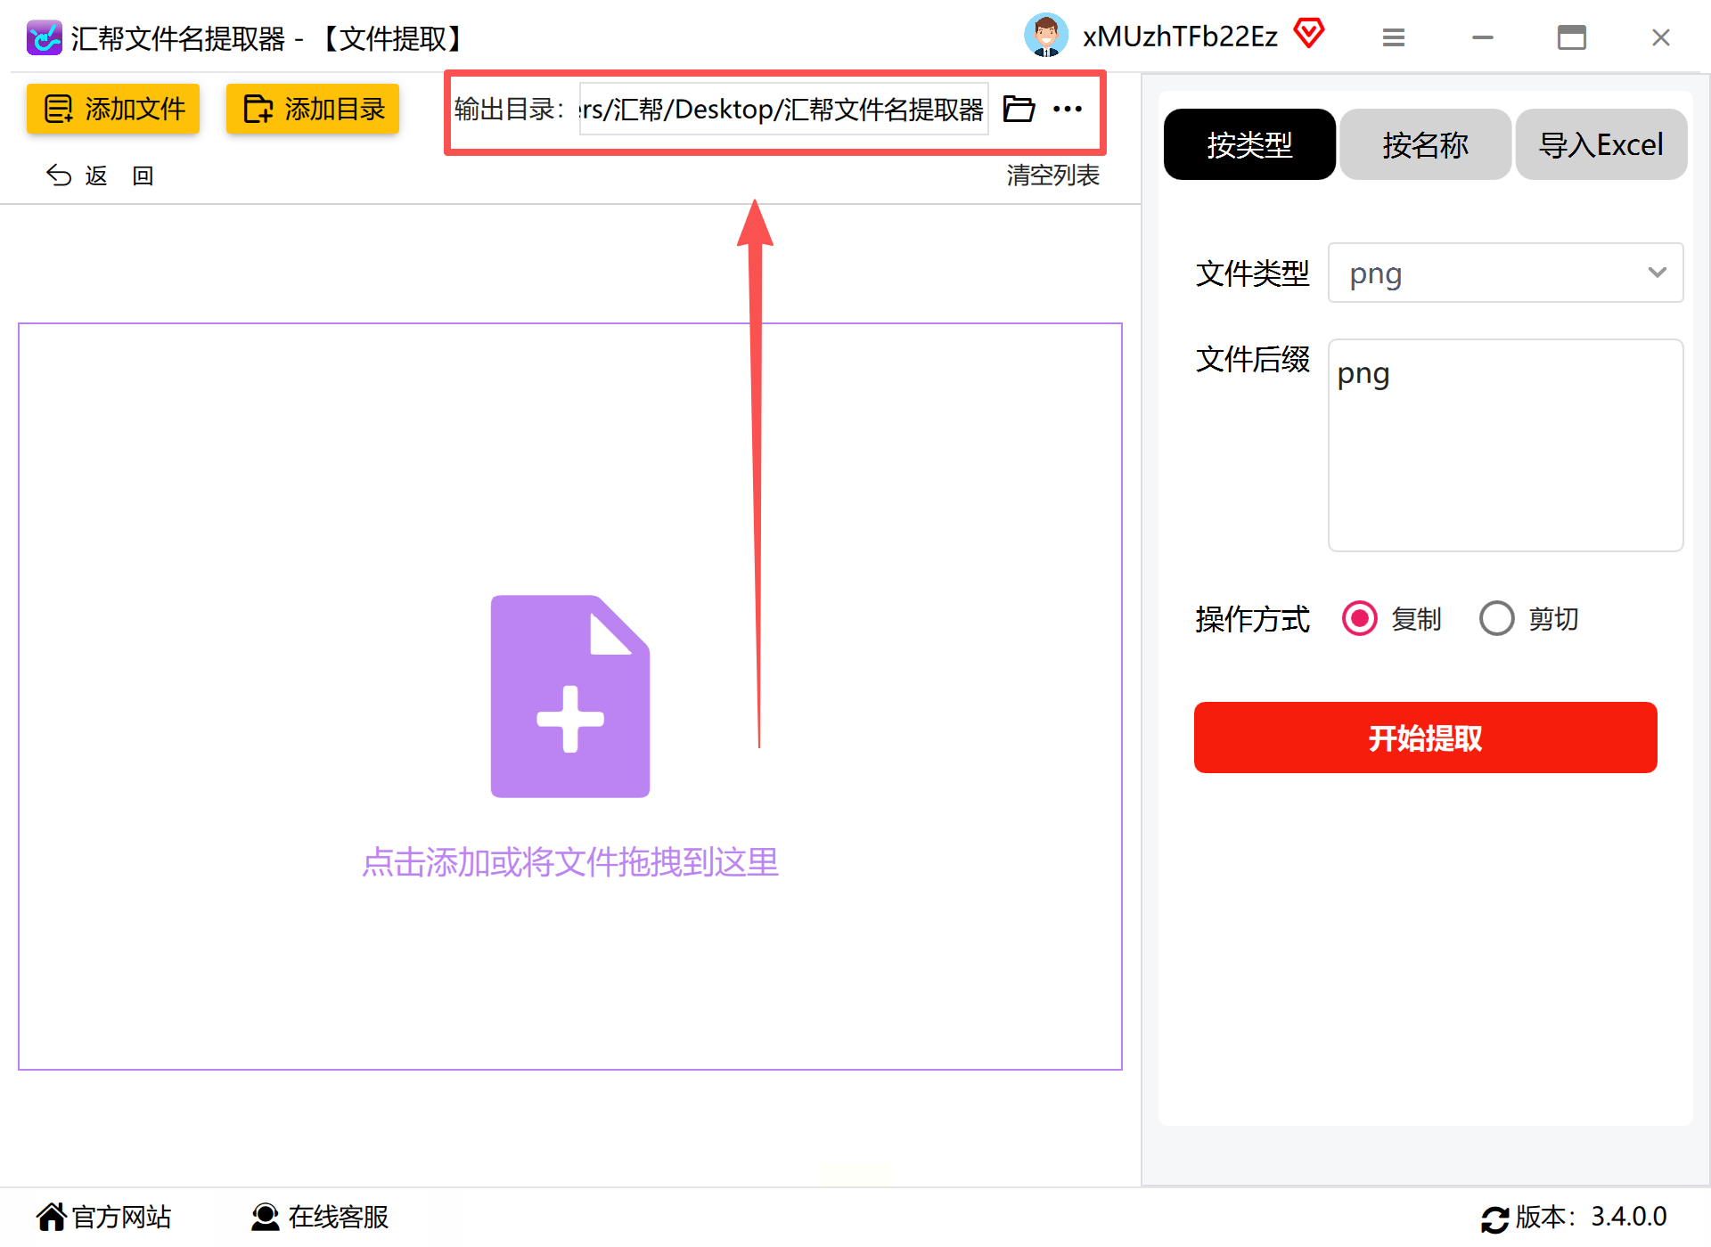Expand the 文件类型 png dropdown

point(1504,273)
